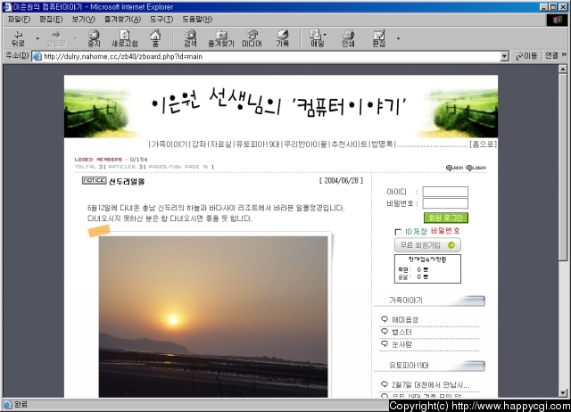Click the vertical scrollbar thumb
The height and width of the screenshot is (412, 571).
(x=563, y=167)
